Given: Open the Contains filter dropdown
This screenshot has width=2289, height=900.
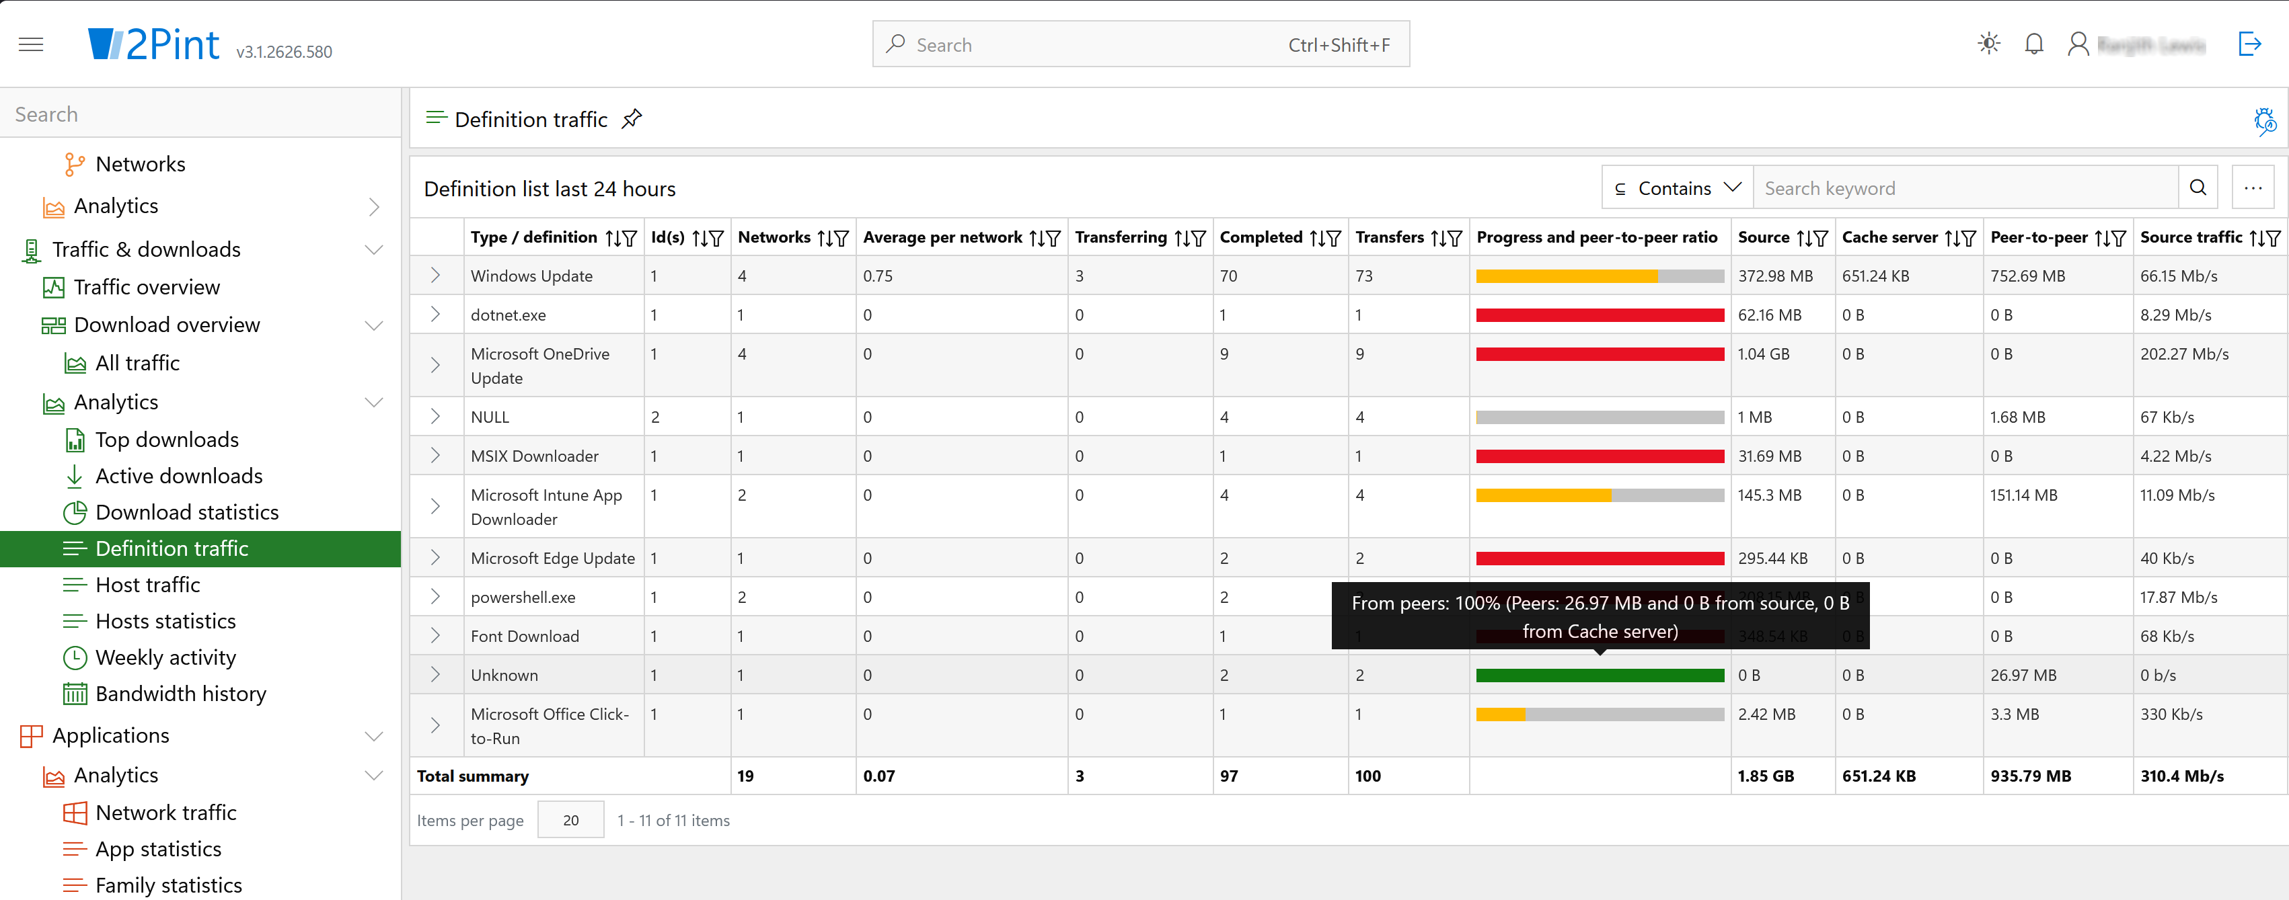Looking at the screenshot, I should pos(1677,188).
